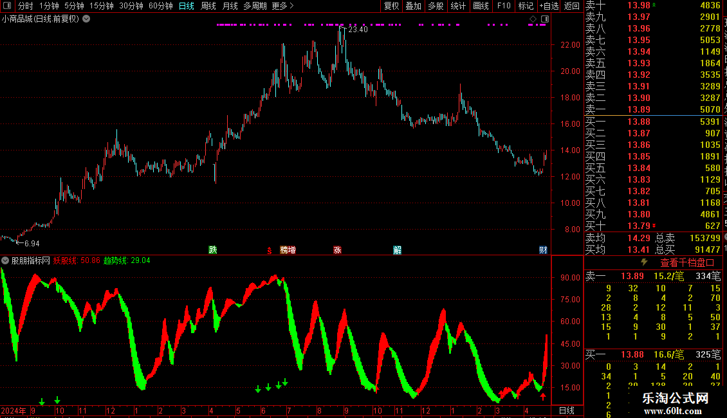Expand the 更多 periods menu
The height and width of the screenshot is (418, 727).
coord(282,6)
